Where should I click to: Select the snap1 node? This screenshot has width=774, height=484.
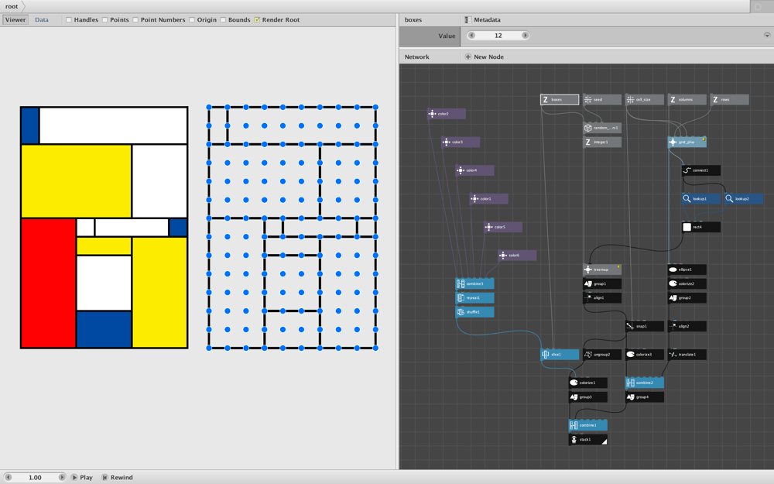[644, 327]
